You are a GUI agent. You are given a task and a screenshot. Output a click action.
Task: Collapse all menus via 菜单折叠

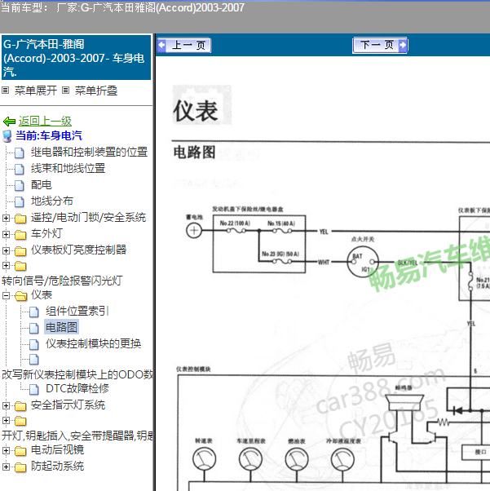(x=96, y=91)
